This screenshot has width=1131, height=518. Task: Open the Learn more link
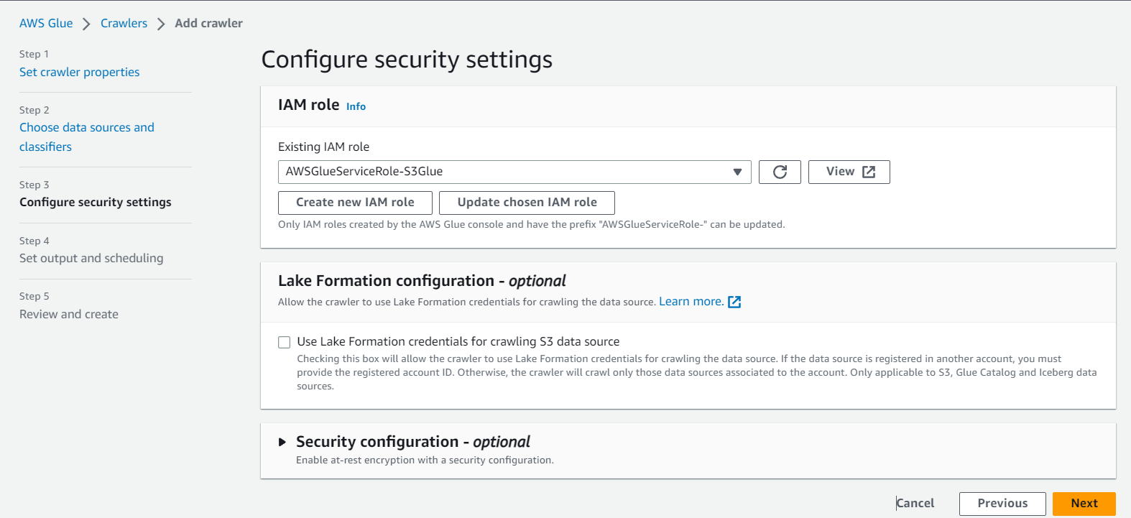[x=691, y=302]
